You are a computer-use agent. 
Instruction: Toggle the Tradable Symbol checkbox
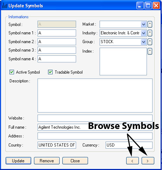tap(50, 72)
